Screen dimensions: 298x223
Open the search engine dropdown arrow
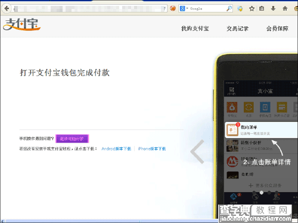pos(187,8)
